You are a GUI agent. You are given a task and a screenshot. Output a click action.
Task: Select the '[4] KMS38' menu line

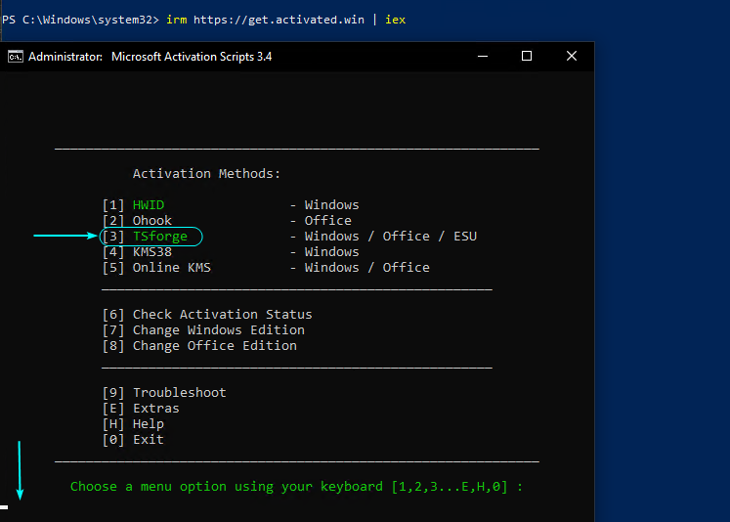click(137, 252)
